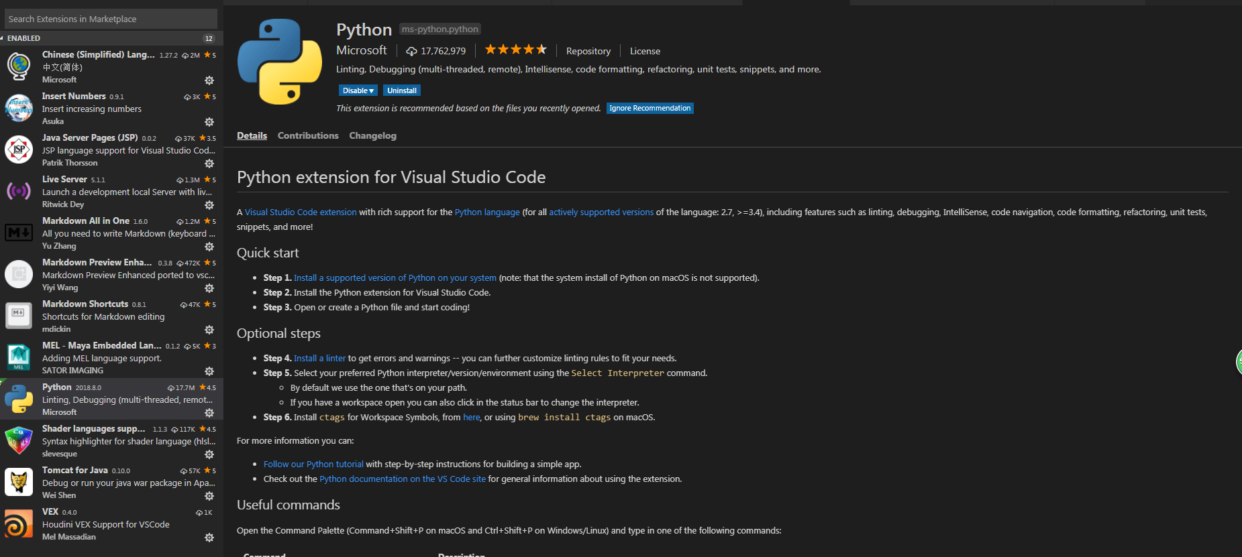Switch to the Contributions tab
The image size is (1242, 557).
(308, 135)
